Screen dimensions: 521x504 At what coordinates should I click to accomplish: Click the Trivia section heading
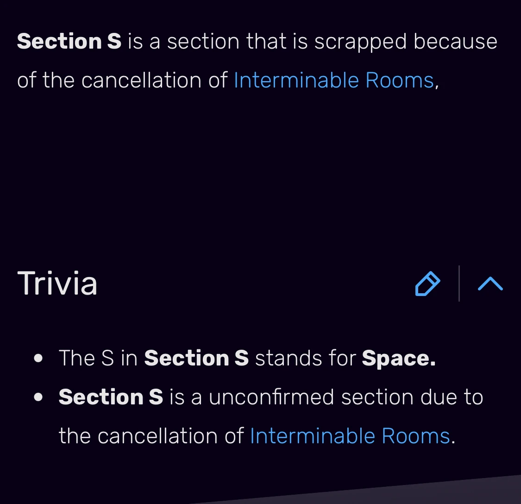(57, 283)
